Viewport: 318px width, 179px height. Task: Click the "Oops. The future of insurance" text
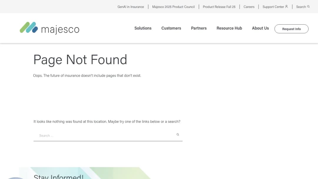(x=87, y=75)
